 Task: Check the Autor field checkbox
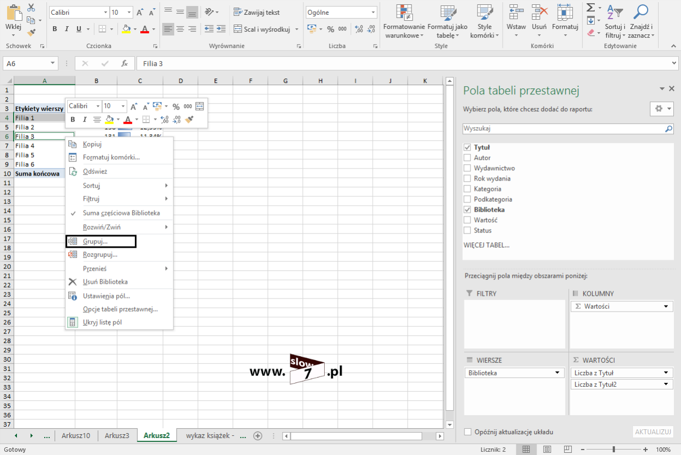tap(467, 158)
